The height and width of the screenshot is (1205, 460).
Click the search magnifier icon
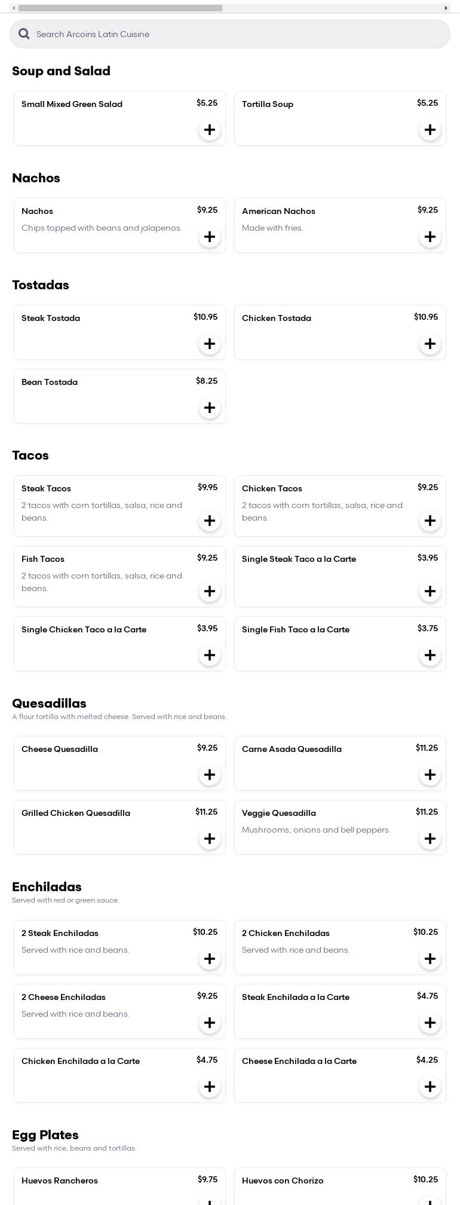coord(24,34)
